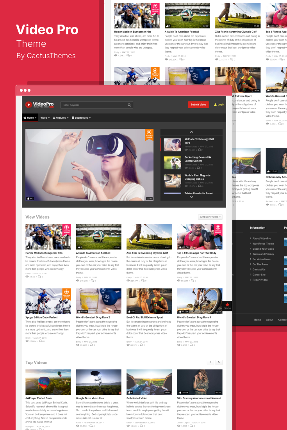Click the lemonade glass Drag Race 2 thumbnail
The width and height of the screenshot is (287, 430).
98,301
